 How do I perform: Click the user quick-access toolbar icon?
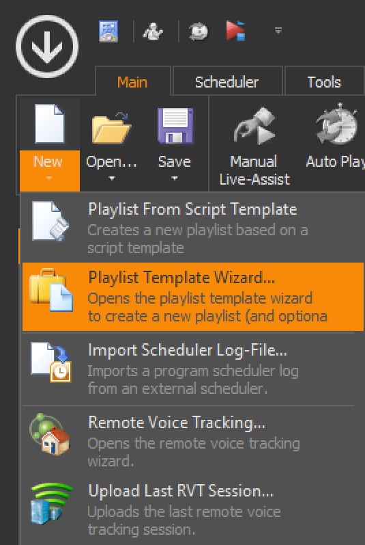click(153, 31)
